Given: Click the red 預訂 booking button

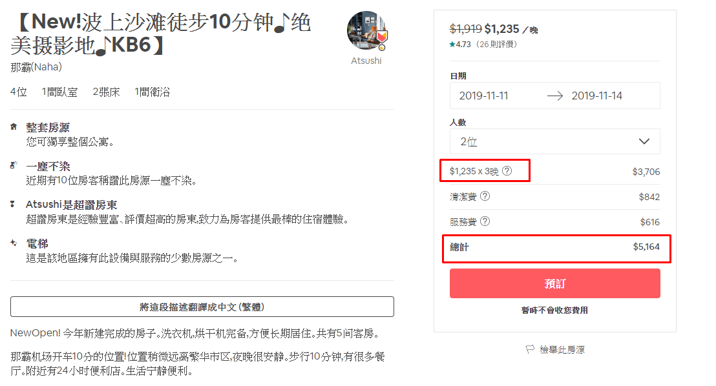Looking at the screenshot, I should click(555, 283).
